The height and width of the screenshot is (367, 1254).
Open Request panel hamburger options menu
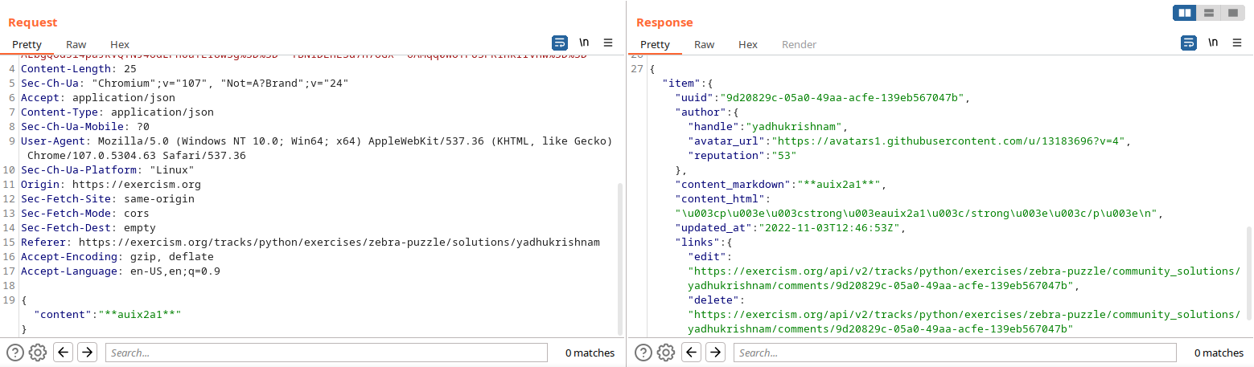pyautogui.click(x=608, y=43)
